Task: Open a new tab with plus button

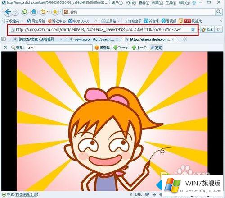Action: point(184,39)
